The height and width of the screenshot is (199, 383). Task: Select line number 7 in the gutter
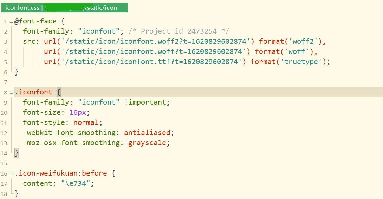click(5, 83)
